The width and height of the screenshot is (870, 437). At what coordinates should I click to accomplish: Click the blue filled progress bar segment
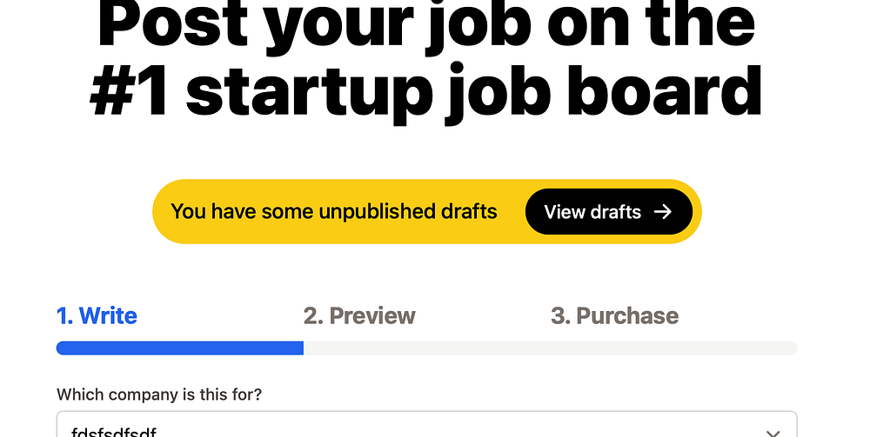coord(179,348)
